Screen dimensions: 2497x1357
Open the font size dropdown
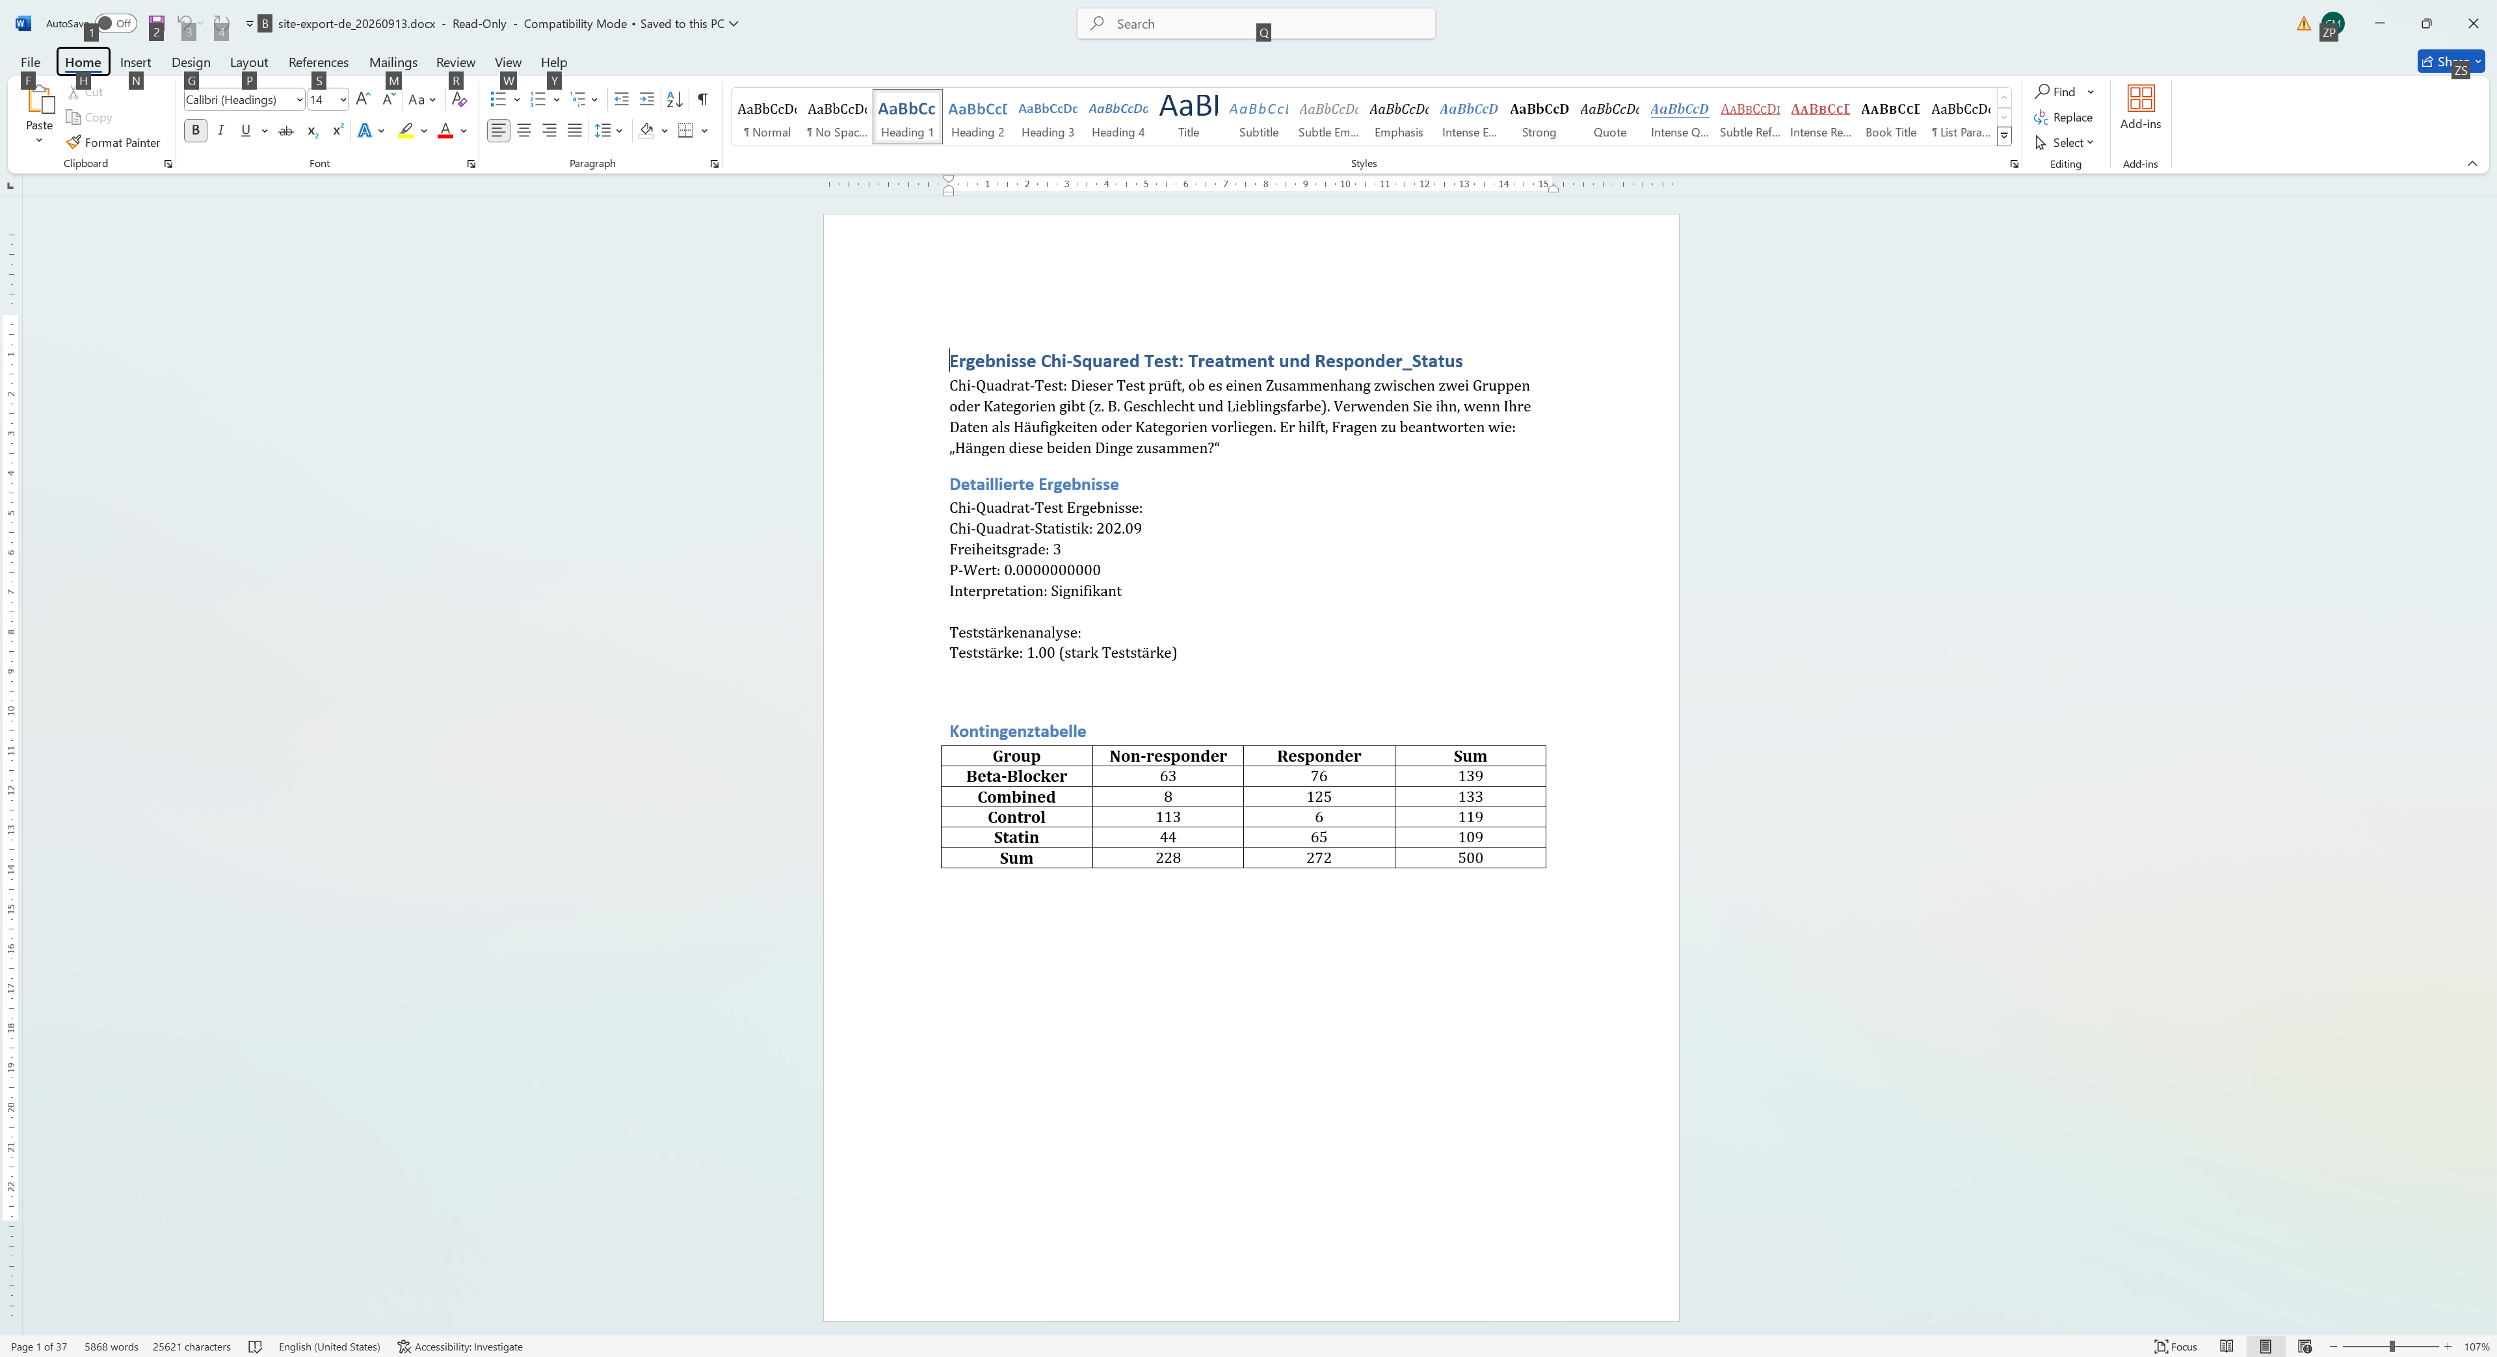[342, 100]
